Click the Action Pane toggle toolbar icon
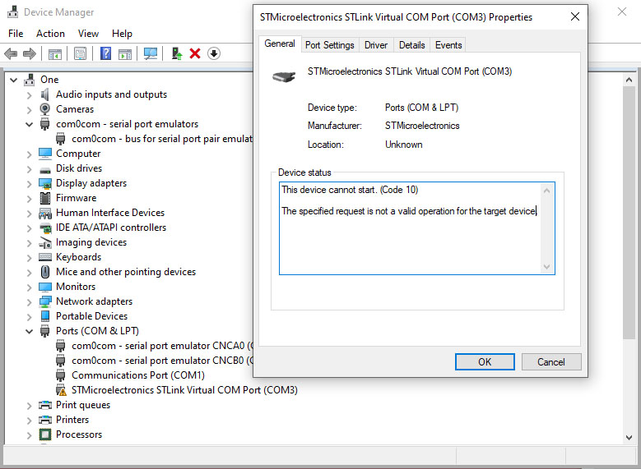Screen dimensions: 641x469 coord(125,53)
